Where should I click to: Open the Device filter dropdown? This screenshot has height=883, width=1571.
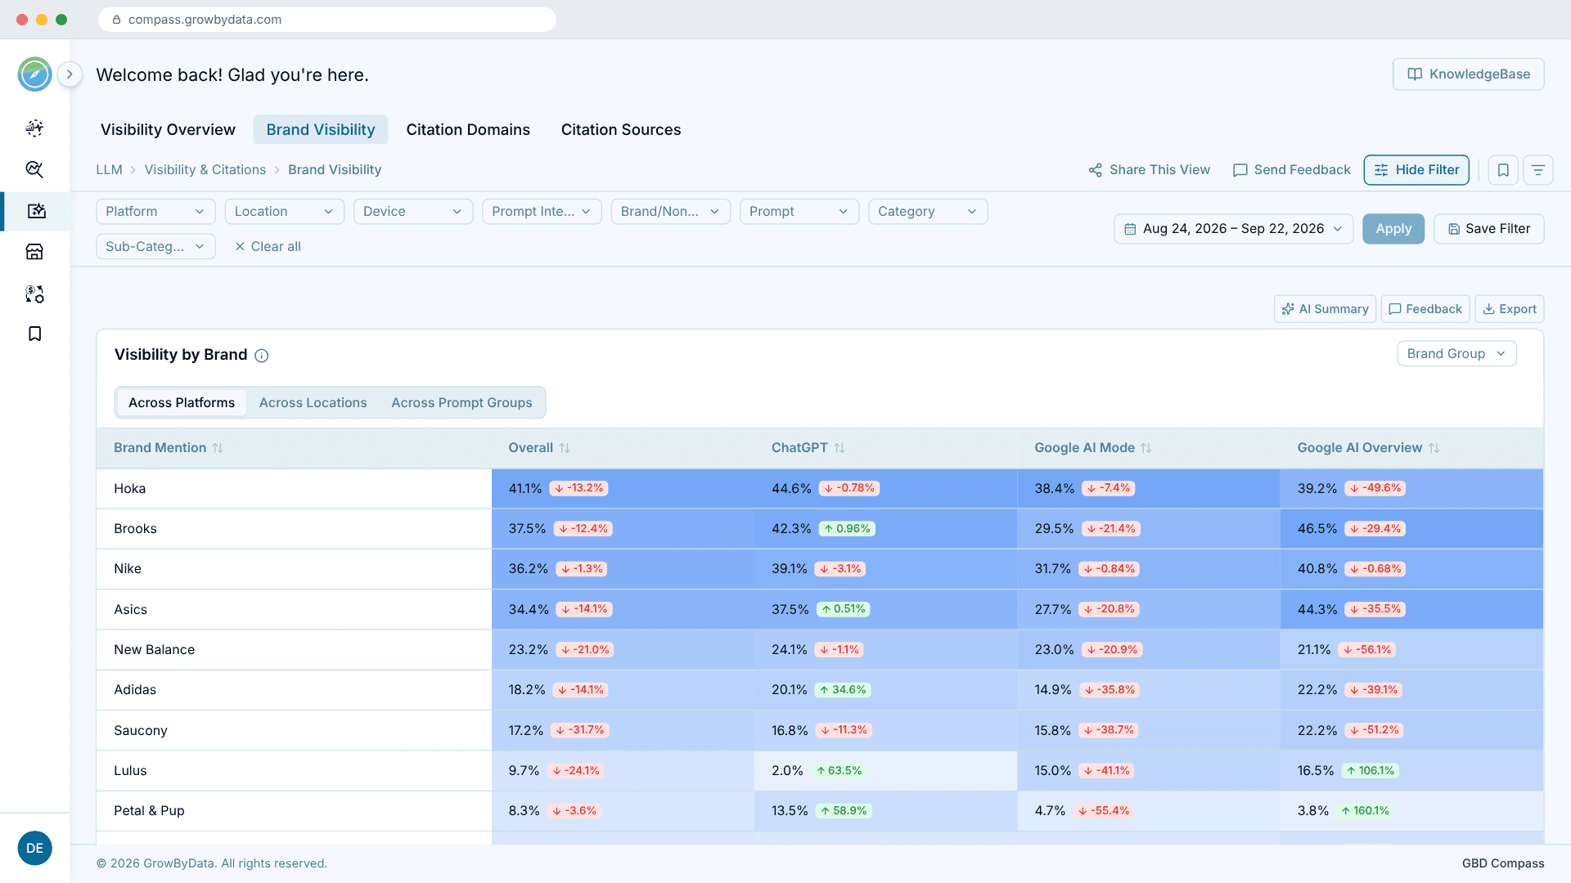coord(413,212)
